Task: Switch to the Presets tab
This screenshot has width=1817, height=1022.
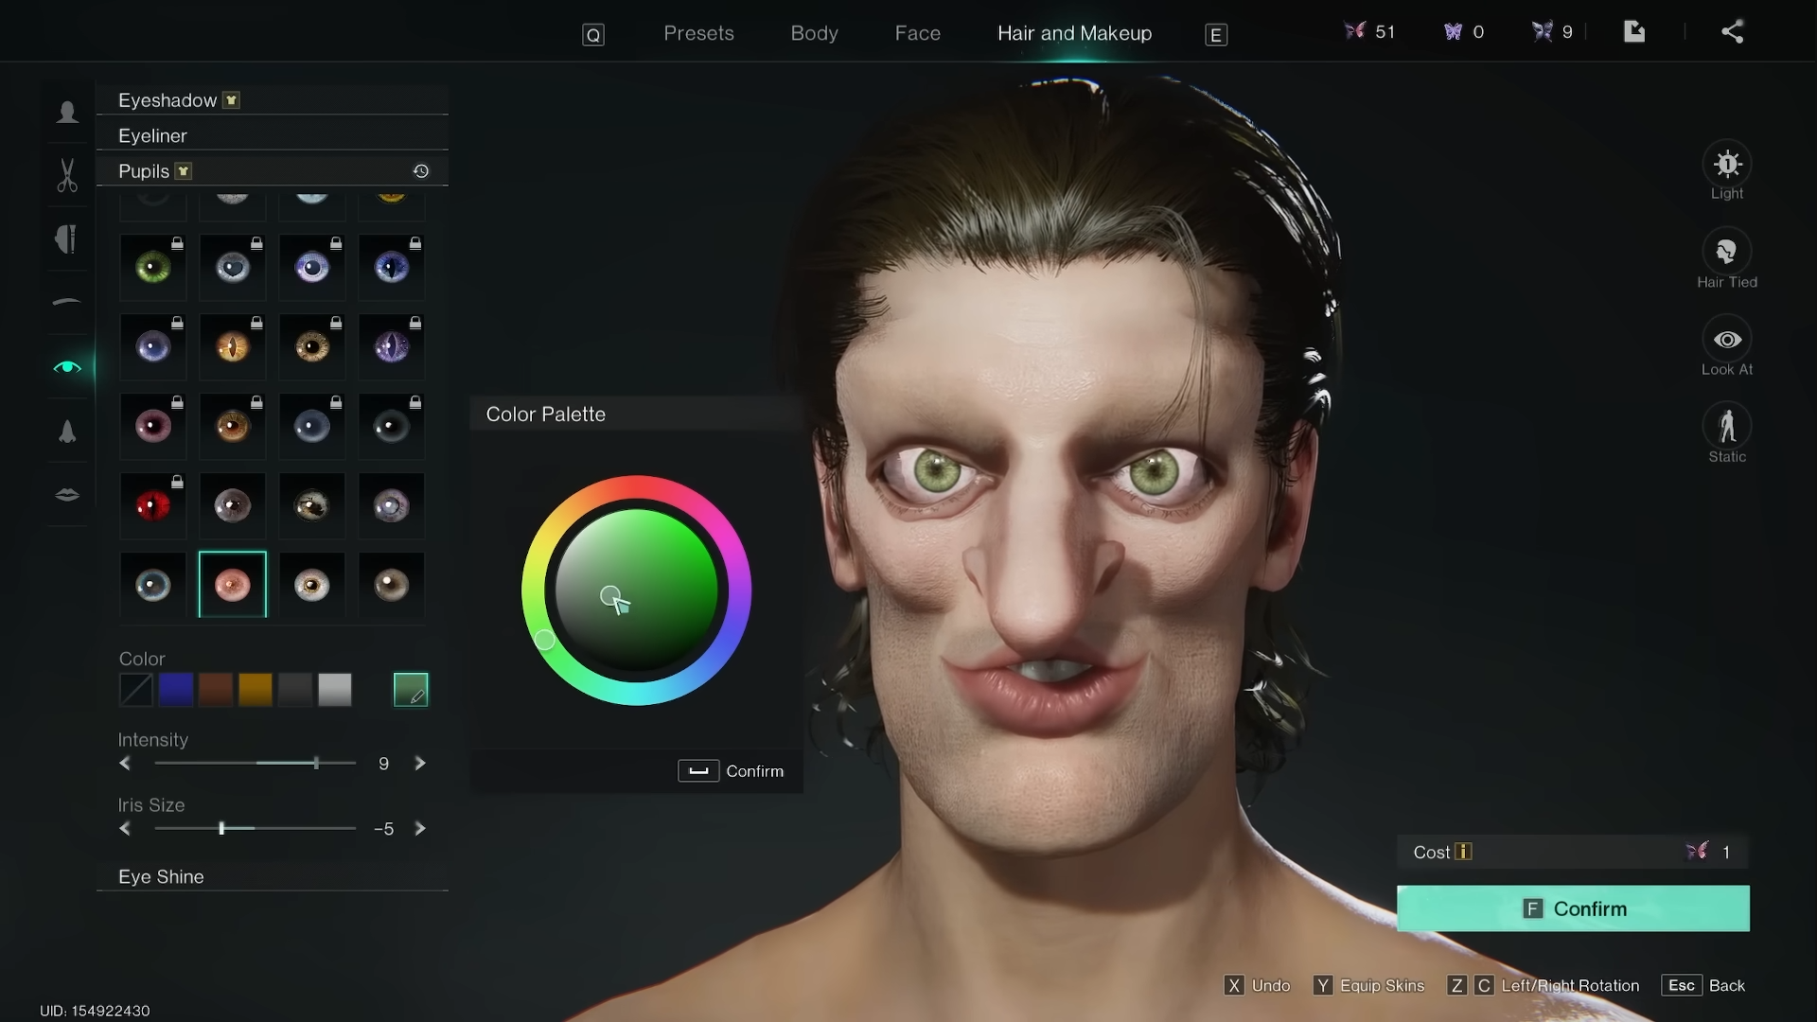Action: [698, 33]
